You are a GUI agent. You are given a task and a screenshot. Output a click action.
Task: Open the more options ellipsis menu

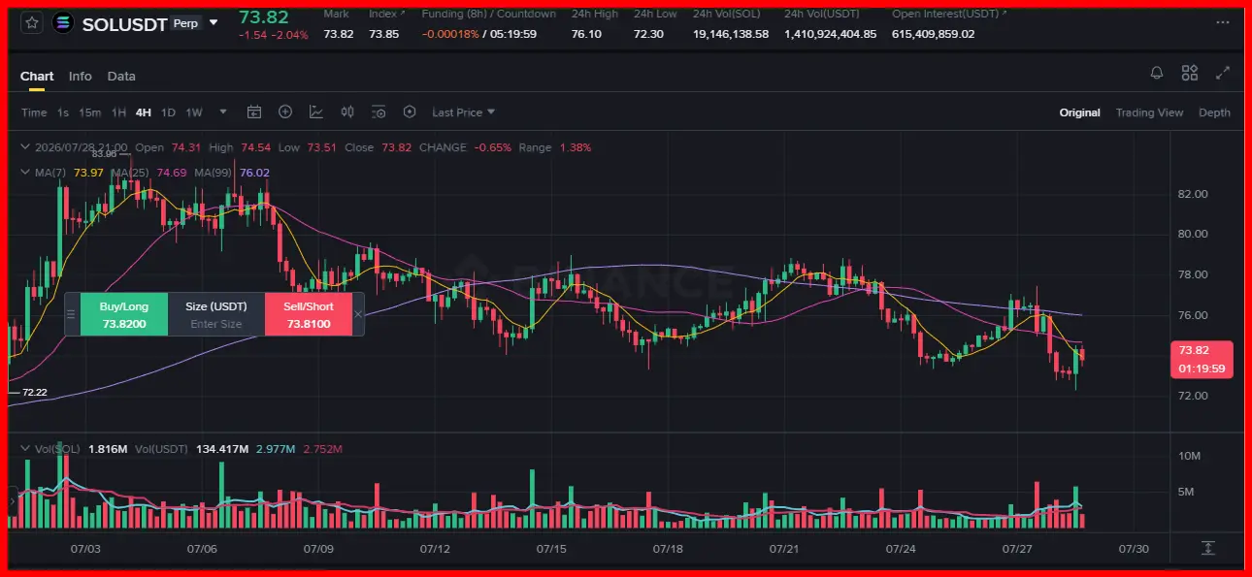(1222, 22)
